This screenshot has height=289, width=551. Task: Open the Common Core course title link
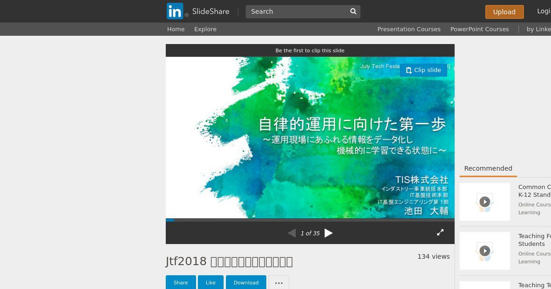pyautogui.click(x=534, y=191)
